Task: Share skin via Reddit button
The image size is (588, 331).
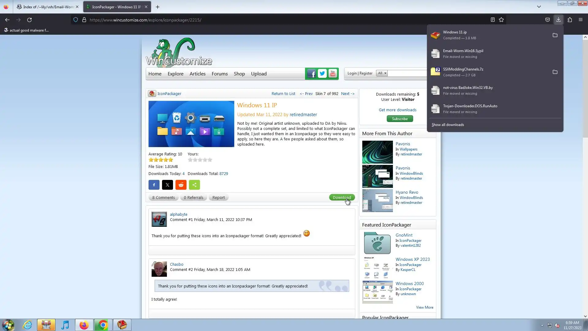Action: [x=181, y=185]
